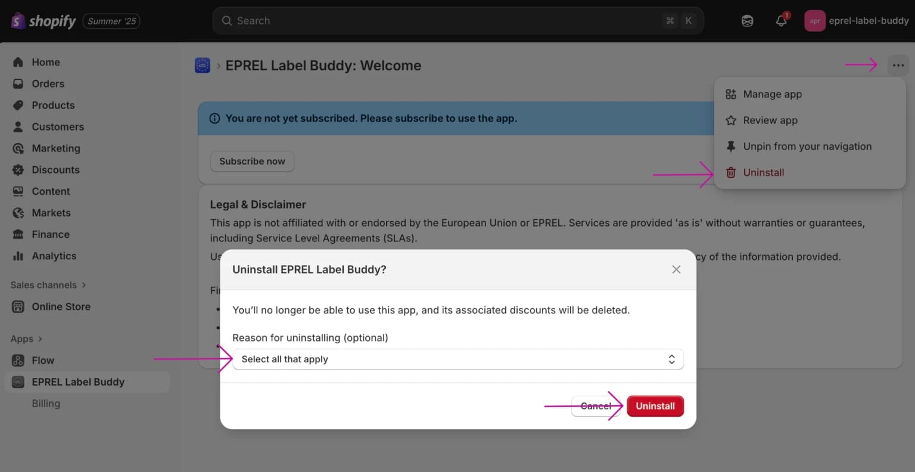Screen dimensions: 915x472
Task: Expand the Sales channels section
Action: click(48, 284)
